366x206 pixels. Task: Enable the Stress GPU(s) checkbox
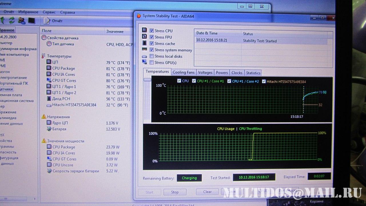[x=152, y=63]
